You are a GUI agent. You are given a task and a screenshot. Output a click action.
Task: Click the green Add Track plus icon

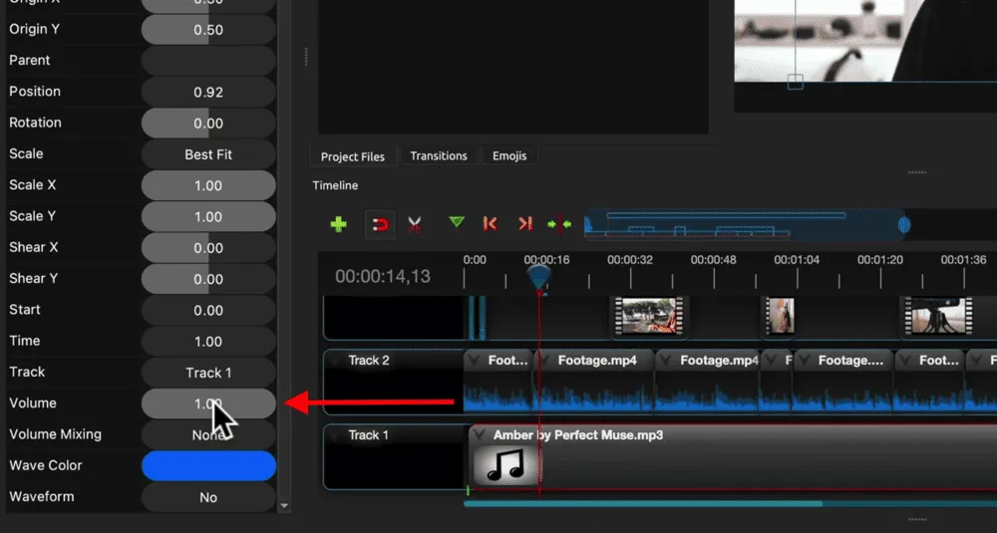pyautogui.click(x=339, y=224)
